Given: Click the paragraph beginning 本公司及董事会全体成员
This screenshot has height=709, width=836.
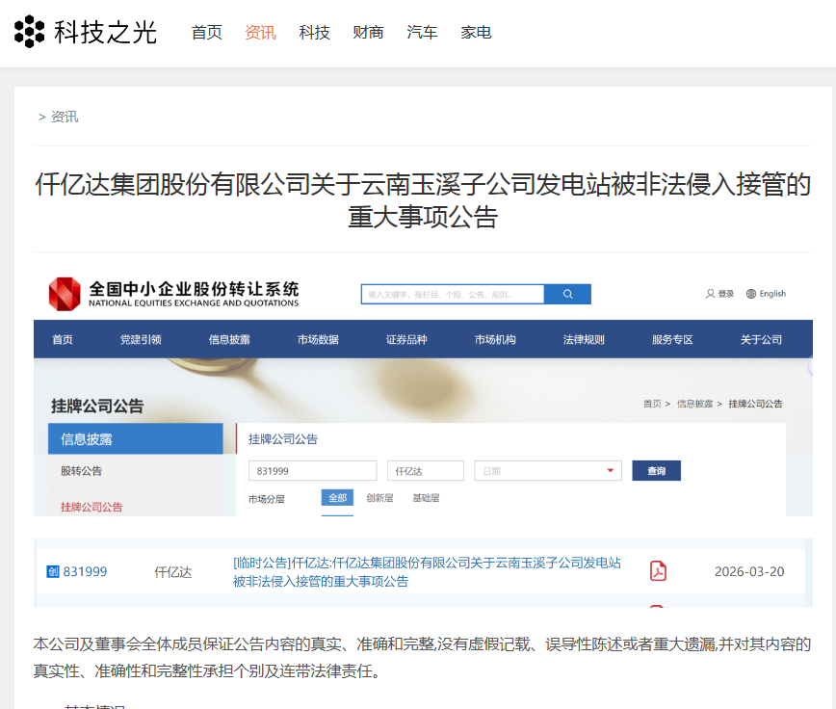Looking at the screenshot, I should (x=422, y=657).
